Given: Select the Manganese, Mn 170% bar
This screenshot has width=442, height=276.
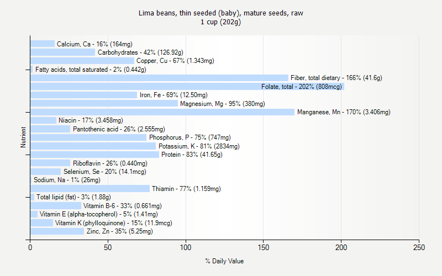Looking at the screenshot, I should click(x=162, y=112).
